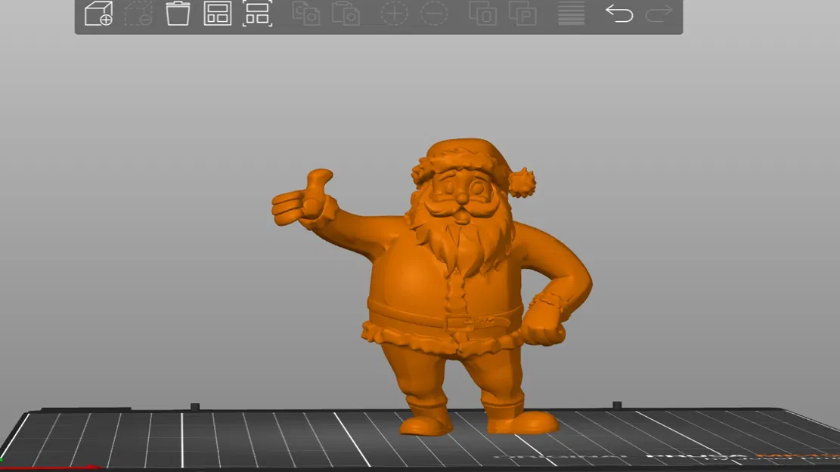
Task: Add a new object to the plater
Action: pos(97,14)
